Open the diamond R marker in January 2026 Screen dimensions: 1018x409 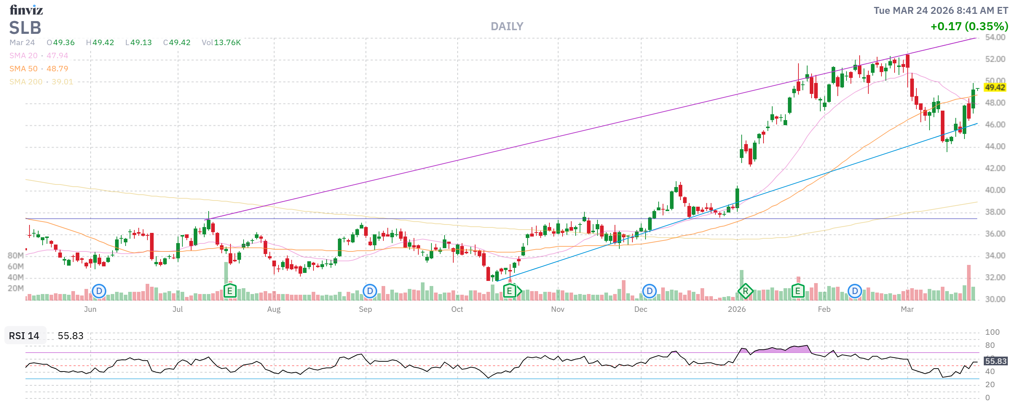pos(745,292)
